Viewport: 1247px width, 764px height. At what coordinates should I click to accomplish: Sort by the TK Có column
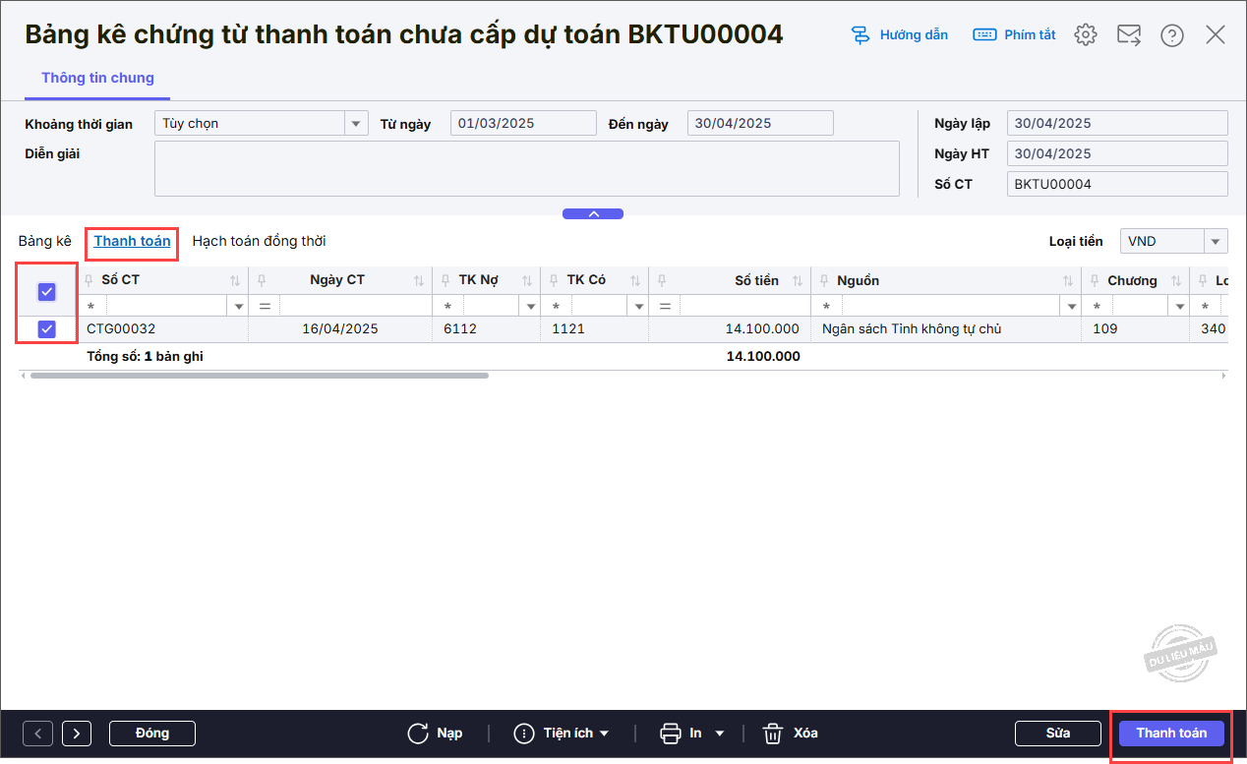coord(635,280)
